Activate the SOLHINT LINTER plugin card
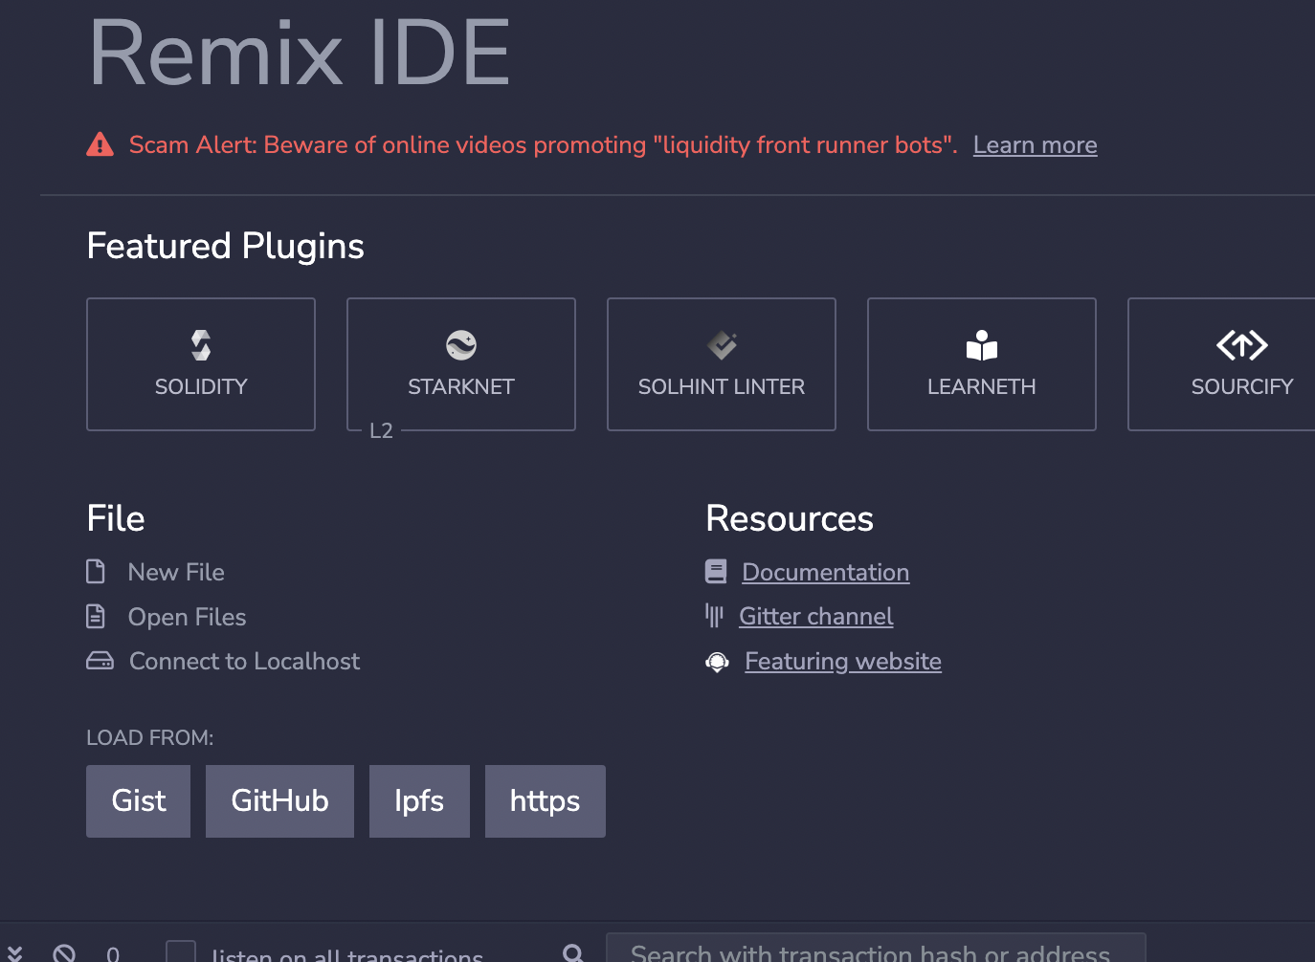This screenshot has width=1315, height=962. coord(722,364)
